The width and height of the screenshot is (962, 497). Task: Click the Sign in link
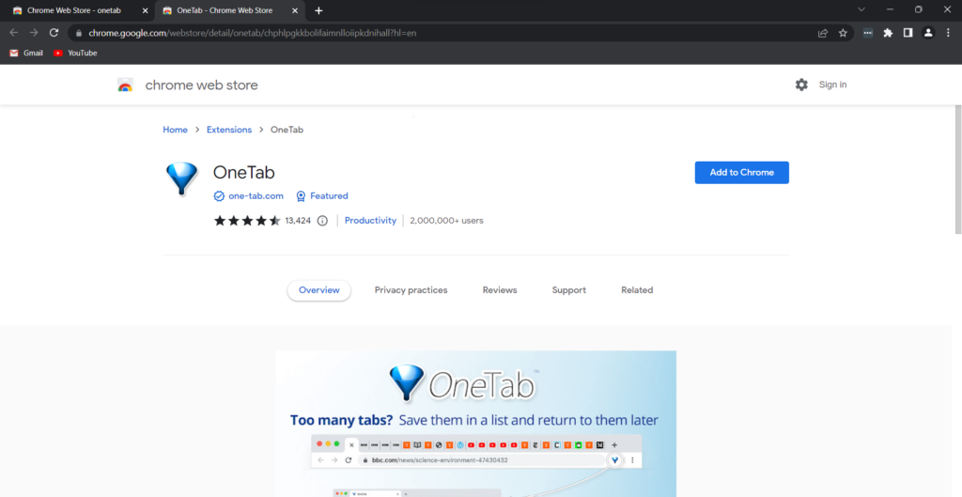[832, 85]
